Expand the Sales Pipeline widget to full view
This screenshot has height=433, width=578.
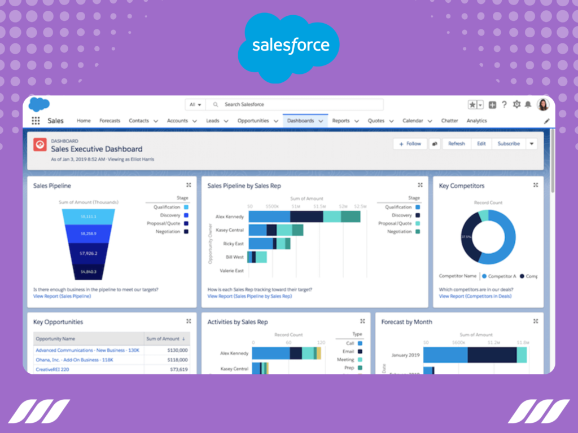[189, 185]
